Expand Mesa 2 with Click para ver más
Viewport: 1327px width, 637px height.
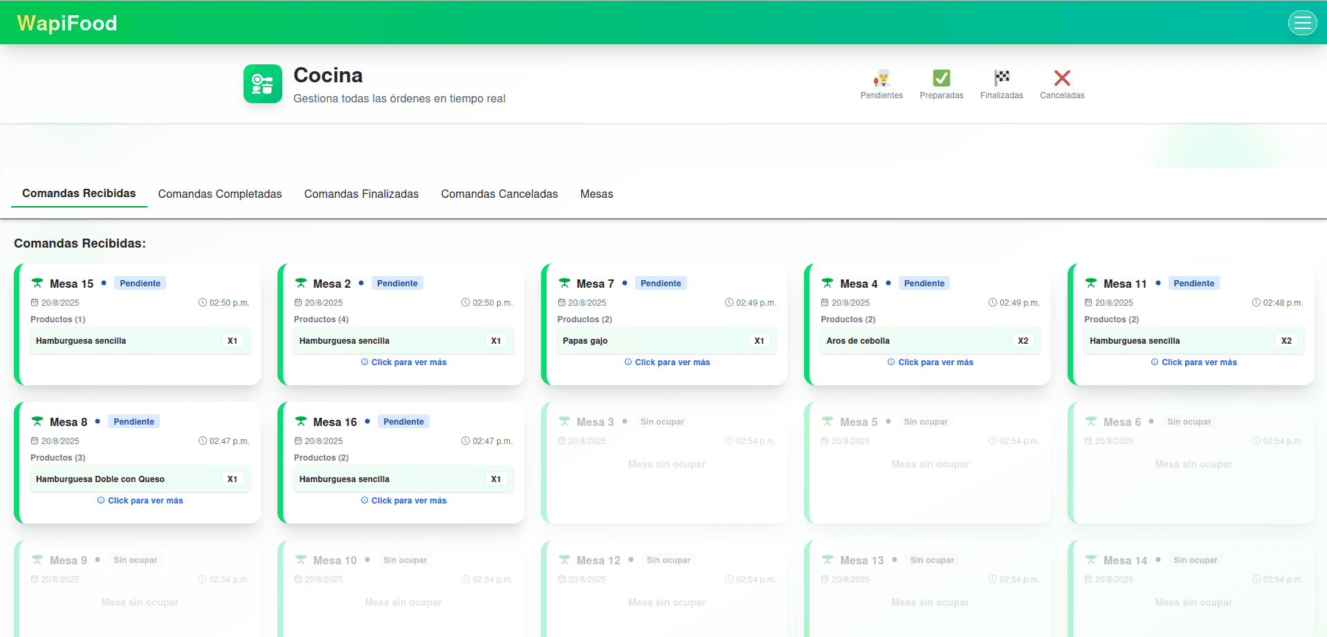tap(404, 362)
